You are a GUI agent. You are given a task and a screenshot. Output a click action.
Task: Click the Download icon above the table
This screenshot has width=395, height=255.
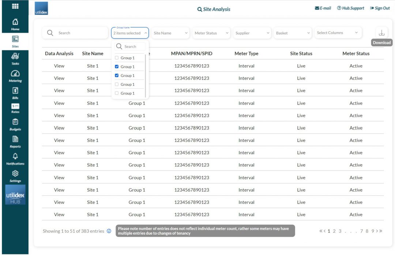click(381, 32)
